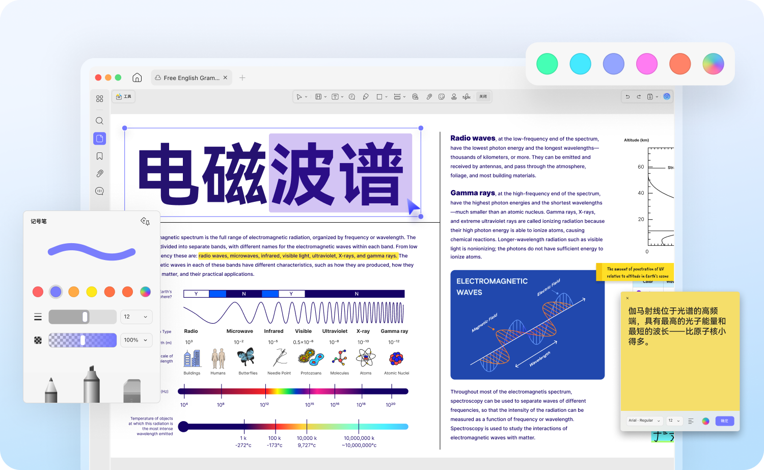The width and height of the screenshot is (764, 470).
Task: Choose the comment bubble tool in toolbar
Action: pyautogui.click(x=352, y=97)
